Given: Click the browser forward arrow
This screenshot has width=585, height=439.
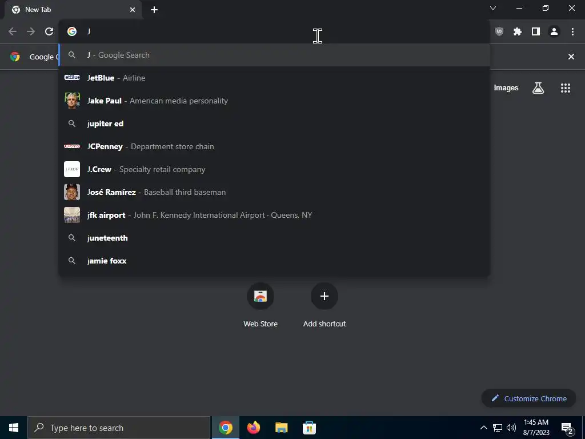Looking at the screenshot, I should coord(31,31).
